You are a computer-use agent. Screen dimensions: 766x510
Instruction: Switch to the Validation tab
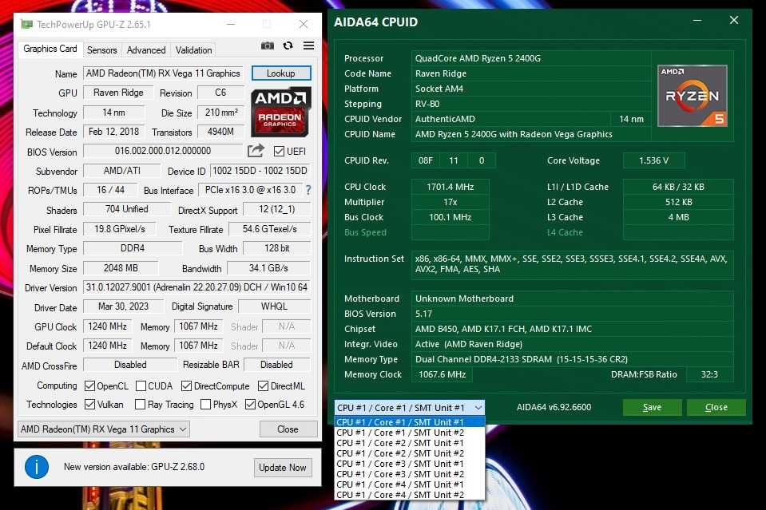point(193,50)
